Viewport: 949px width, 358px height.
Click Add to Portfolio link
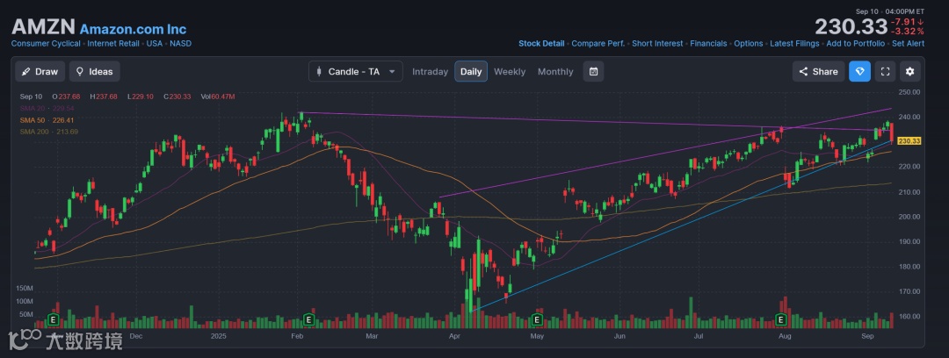(855, 43)
